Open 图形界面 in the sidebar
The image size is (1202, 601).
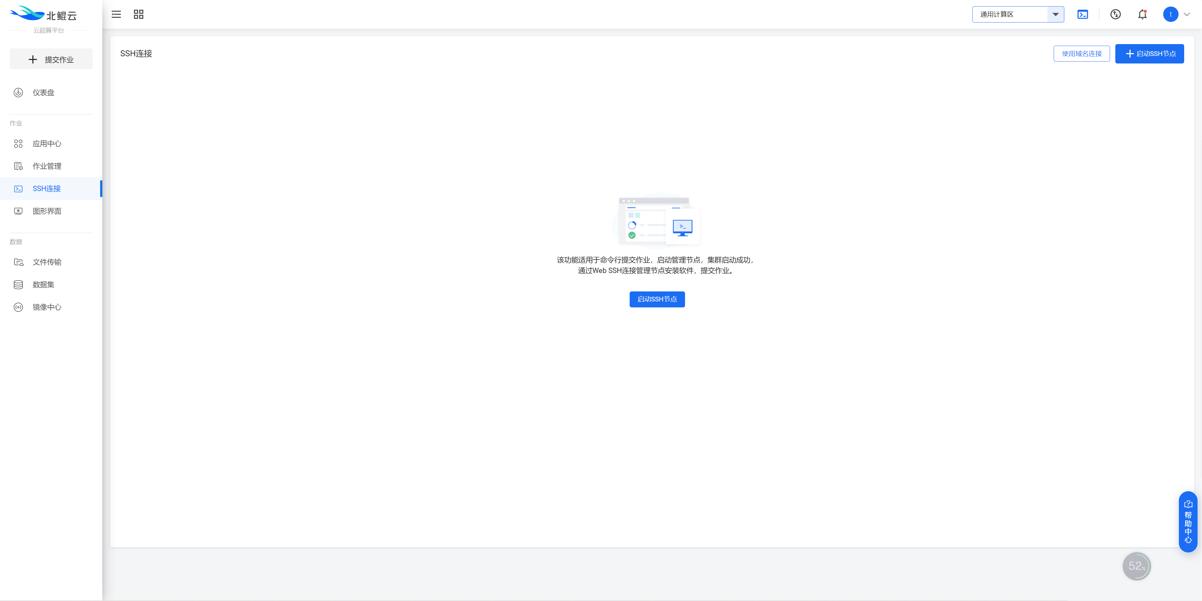(x=51, y=211)
